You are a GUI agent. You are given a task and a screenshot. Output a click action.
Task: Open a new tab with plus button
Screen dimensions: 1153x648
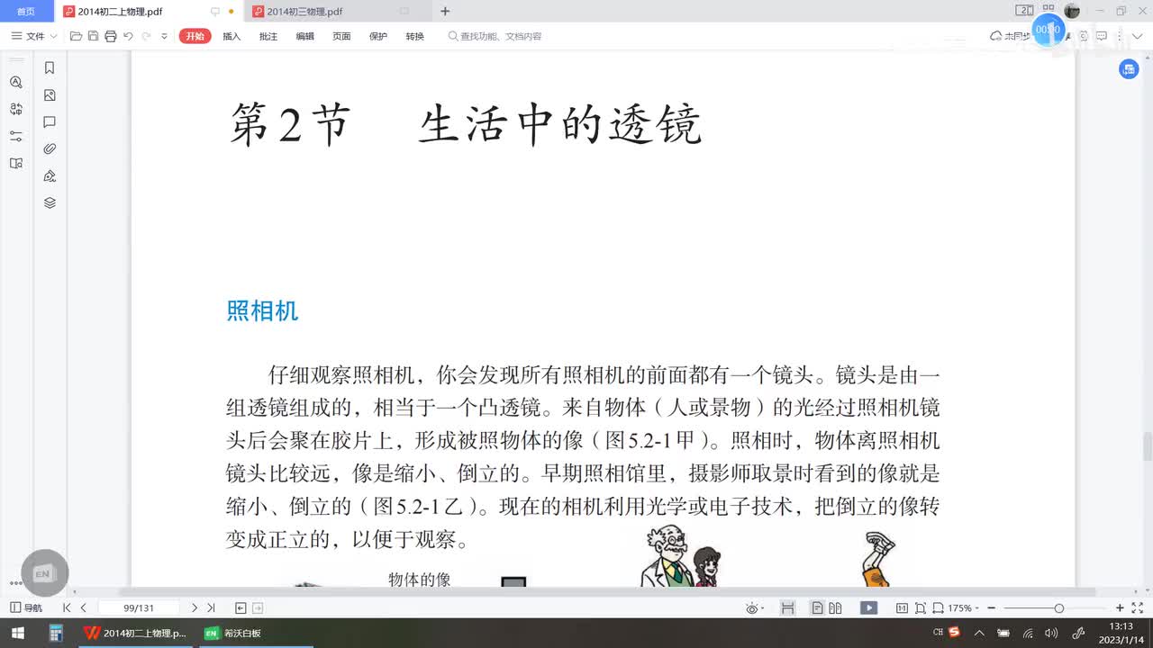(x=445, y=11)
